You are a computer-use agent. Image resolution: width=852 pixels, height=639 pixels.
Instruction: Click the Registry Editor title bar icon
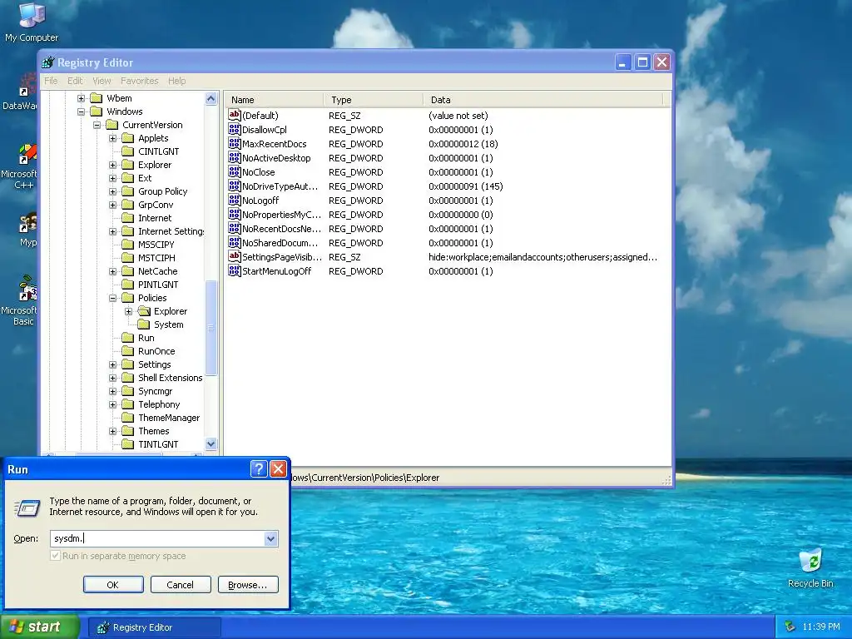pyautogui.click(x=48, y=62)
